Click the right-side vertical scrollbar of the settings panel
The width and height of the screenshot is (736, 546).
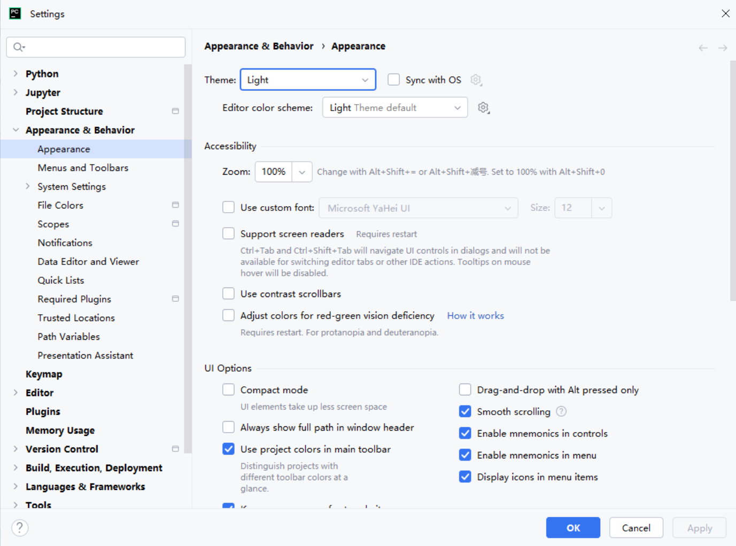tap(732, 182)
